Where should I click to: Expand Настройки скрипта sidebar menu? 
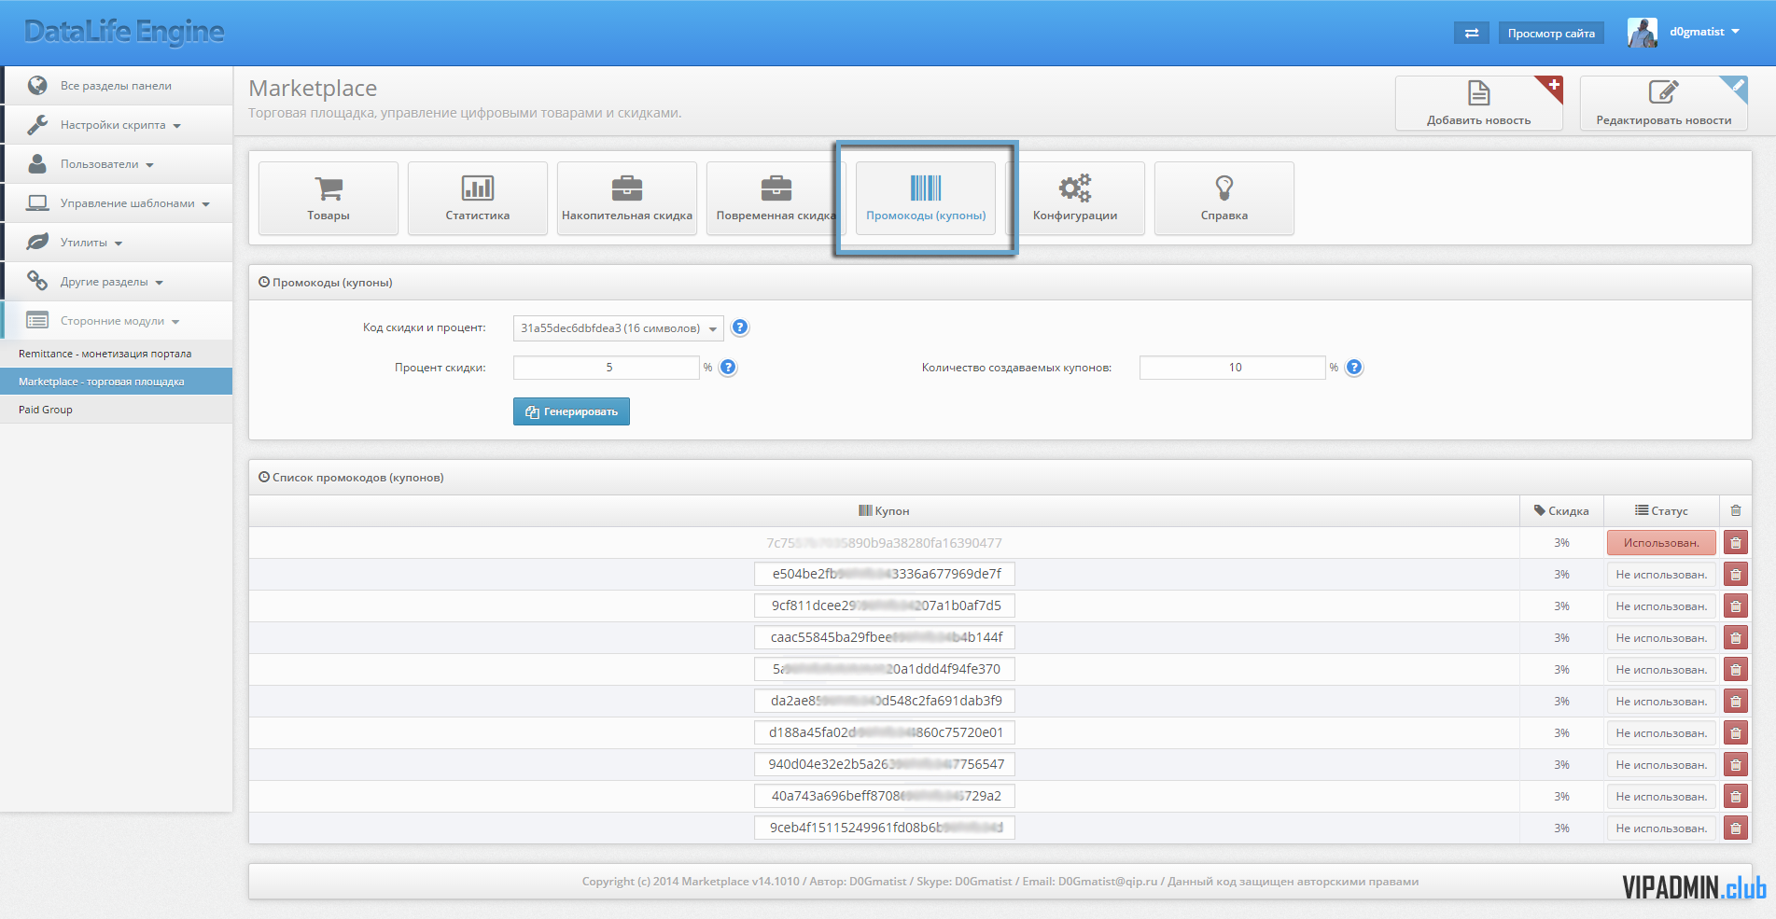pyautogui.click(x=117, y=125)
